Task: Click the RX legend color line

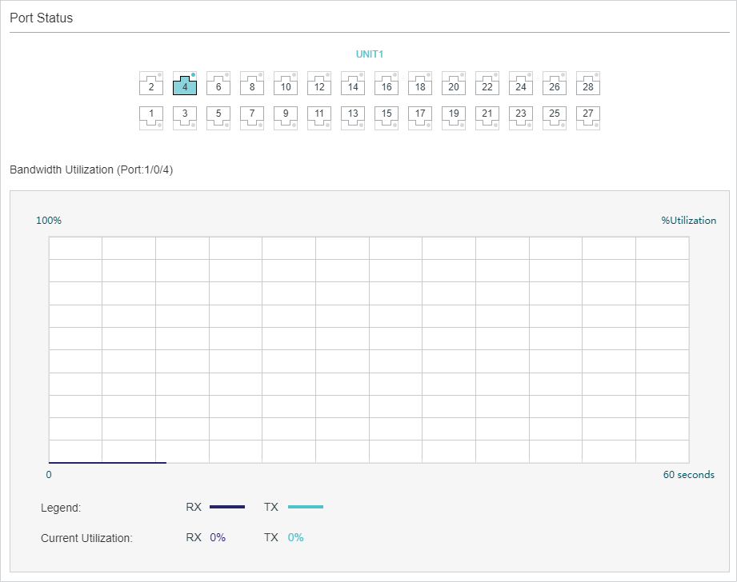Action: click(227, 507)
